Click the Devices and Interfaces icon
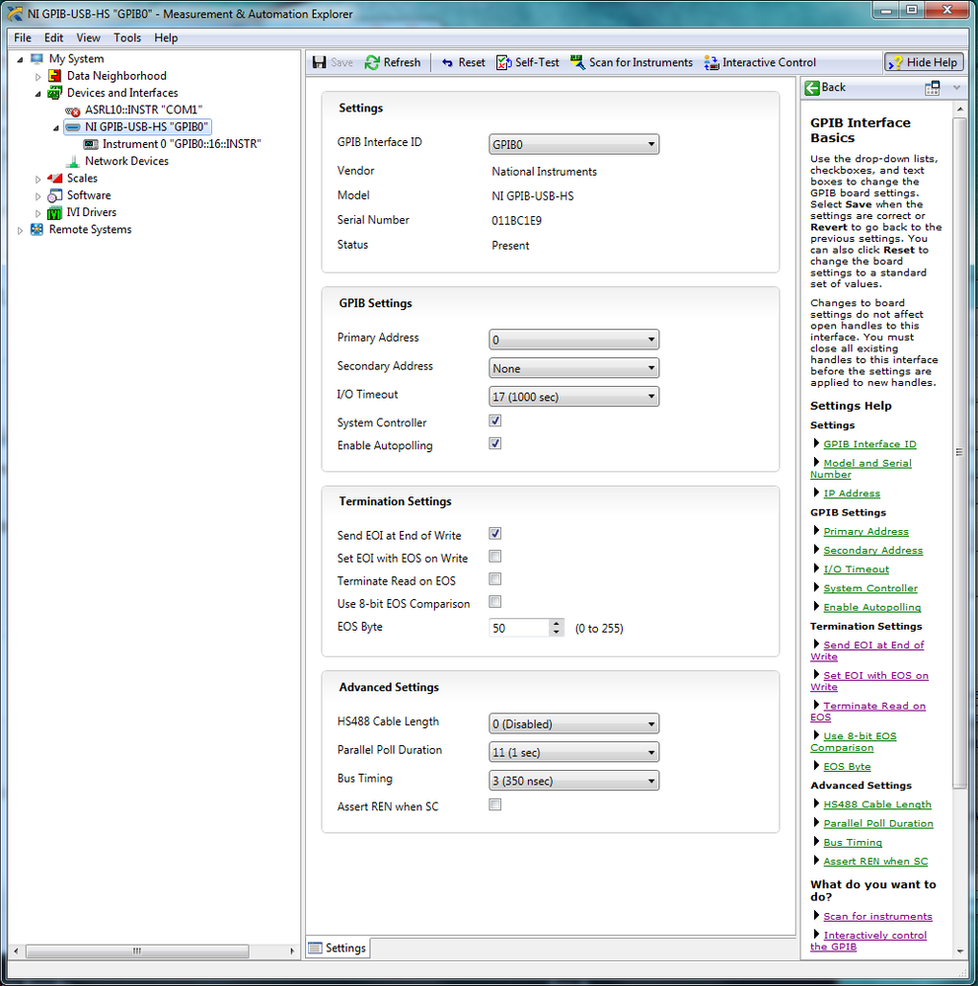 coord(54,93)
